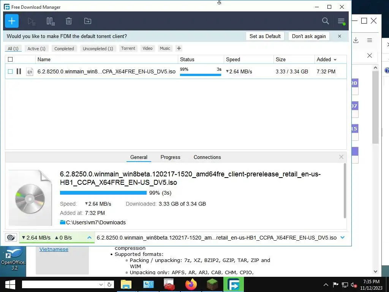This screenshot has height=292, width=389.
Task: Close the download details panel
Action: pos(342,157)
